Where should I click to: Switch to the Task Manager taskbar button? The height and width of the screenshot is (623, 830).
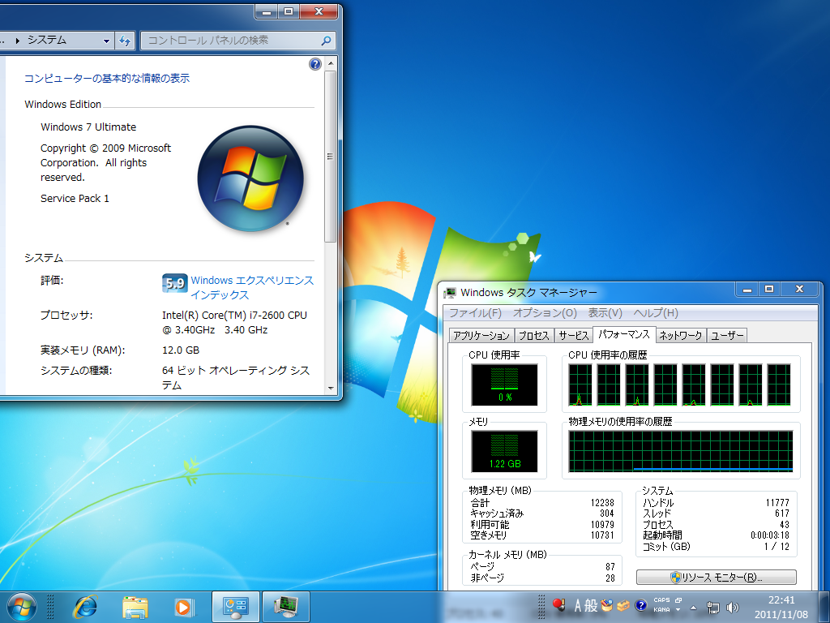coord(286,607)
